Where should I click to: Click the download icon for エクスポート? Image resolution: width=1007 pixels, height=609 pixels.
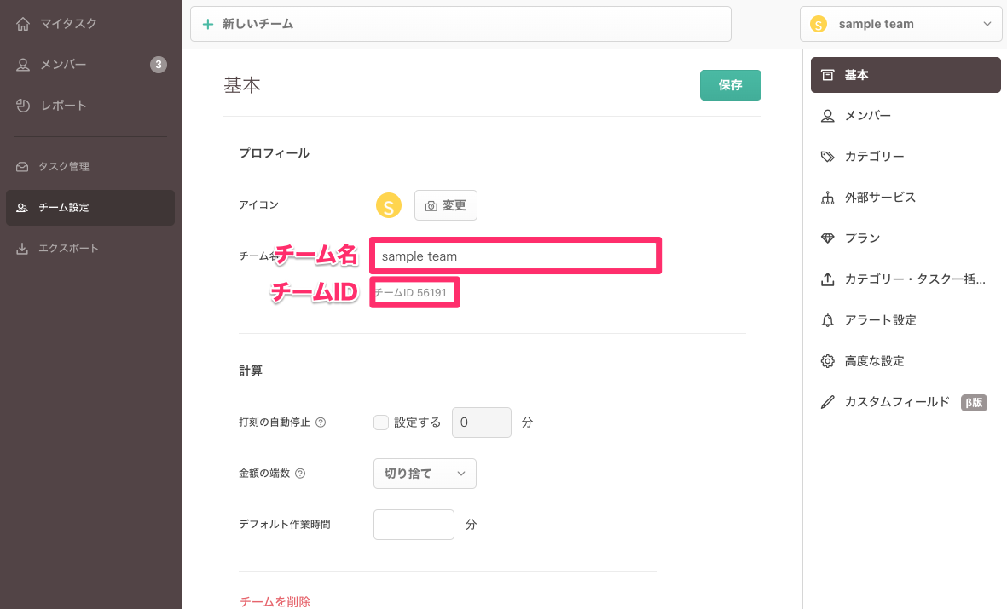pos(22,249)
